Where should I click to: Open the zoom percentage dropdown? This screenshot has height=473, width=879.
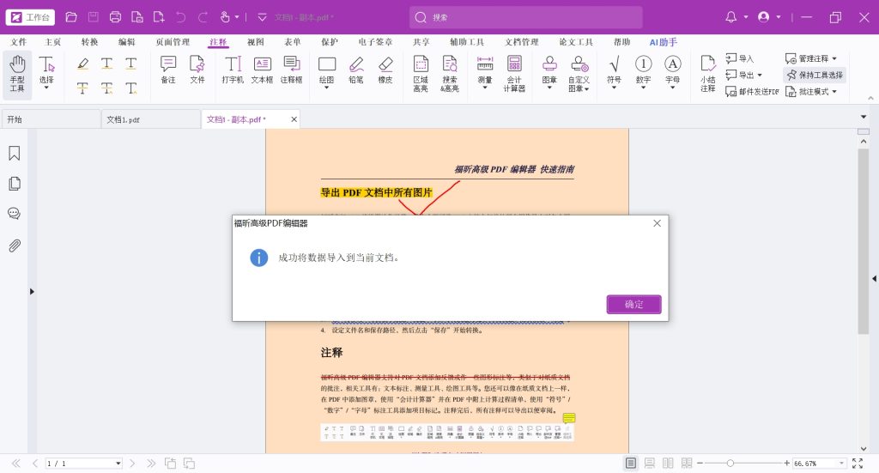point(841,464)
